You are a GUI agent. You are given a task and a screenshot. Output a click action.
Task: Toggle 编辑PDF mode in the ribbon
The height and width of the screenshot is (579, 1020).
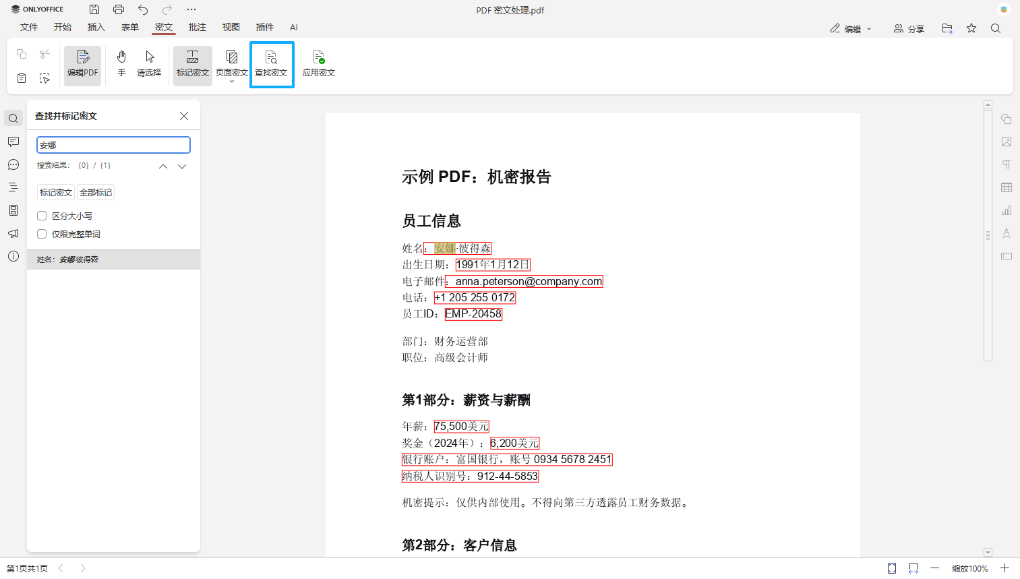[x=82, y=65]
